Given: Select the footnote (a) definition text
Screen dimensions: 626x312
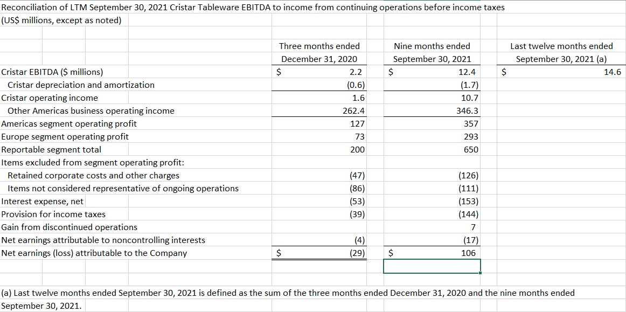Looking at the screenshot, I should 288,293.
